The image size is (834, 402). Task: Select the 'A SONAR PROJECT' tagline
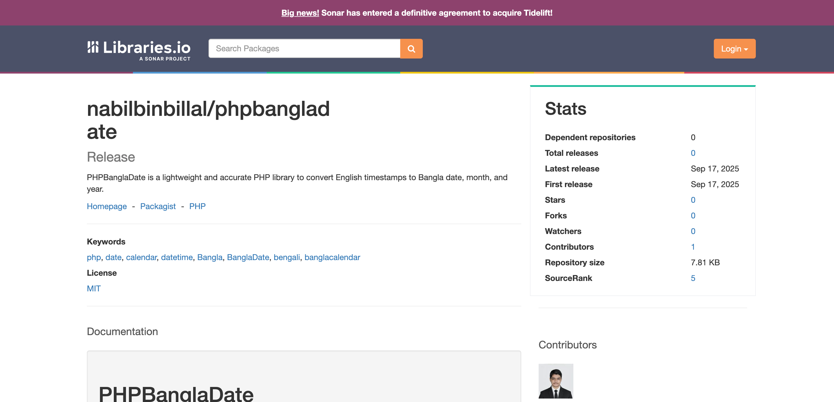pos(165,59)
